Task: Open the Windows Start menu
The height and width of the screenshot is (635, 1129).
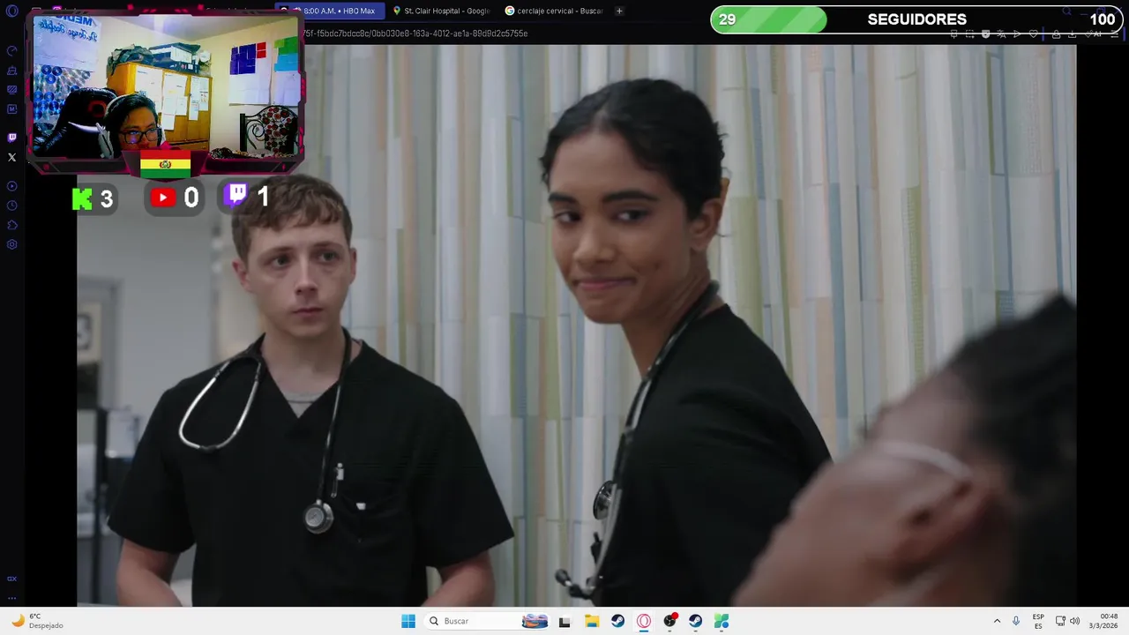Action: [407, 621]
